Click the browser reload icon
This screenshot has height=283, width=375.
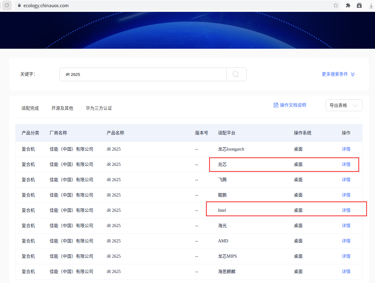point(7,5)
